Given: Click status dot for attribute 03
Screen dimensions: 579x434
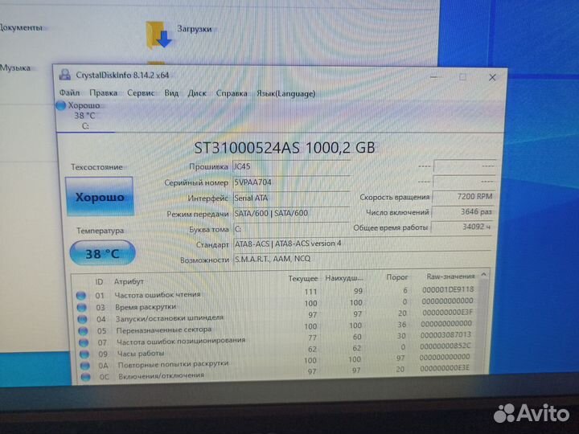Looking at the screenshot, I should [x=81, y=307].
